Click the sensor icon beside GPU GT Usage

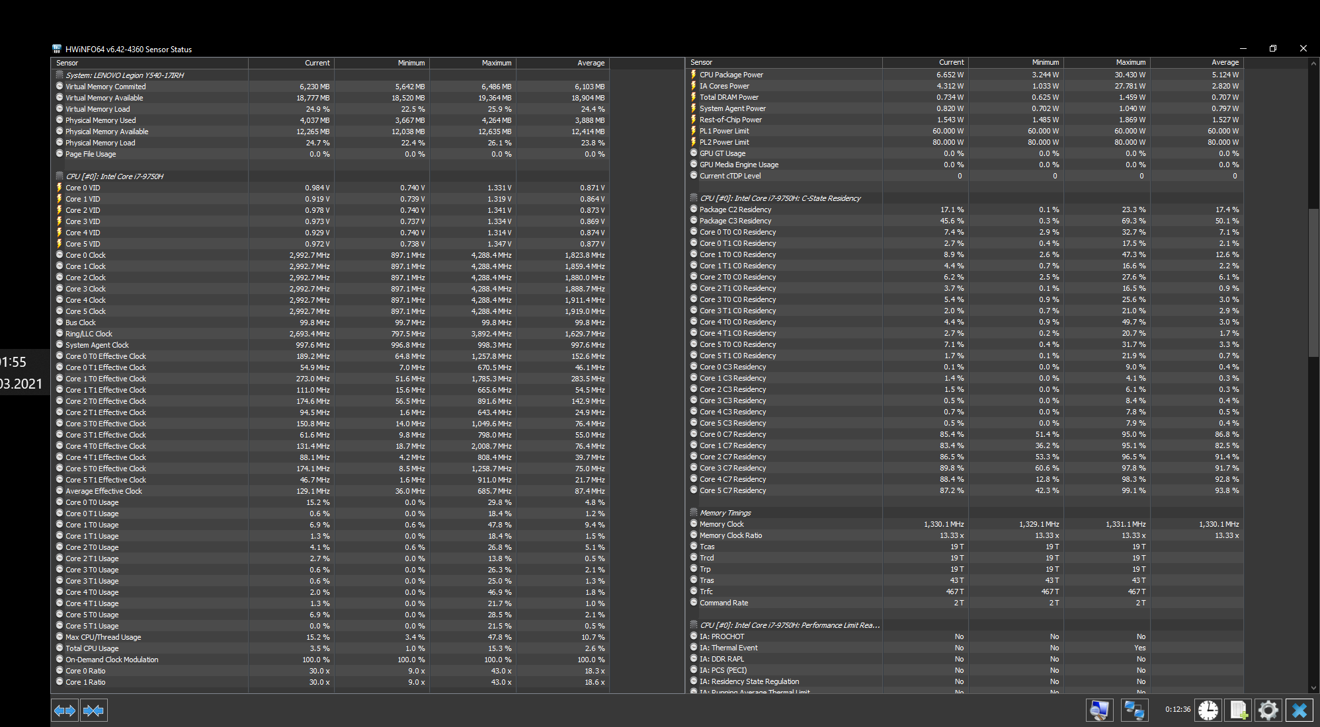(x=694, y=153)
